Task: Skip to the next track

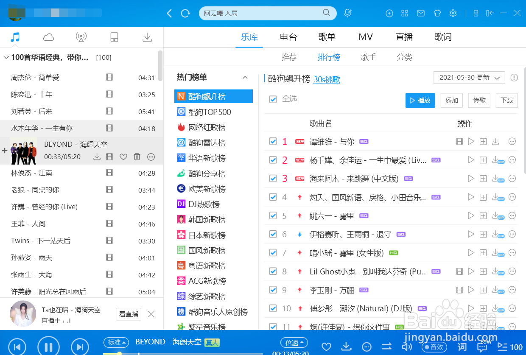Action: tap(80, 347)
